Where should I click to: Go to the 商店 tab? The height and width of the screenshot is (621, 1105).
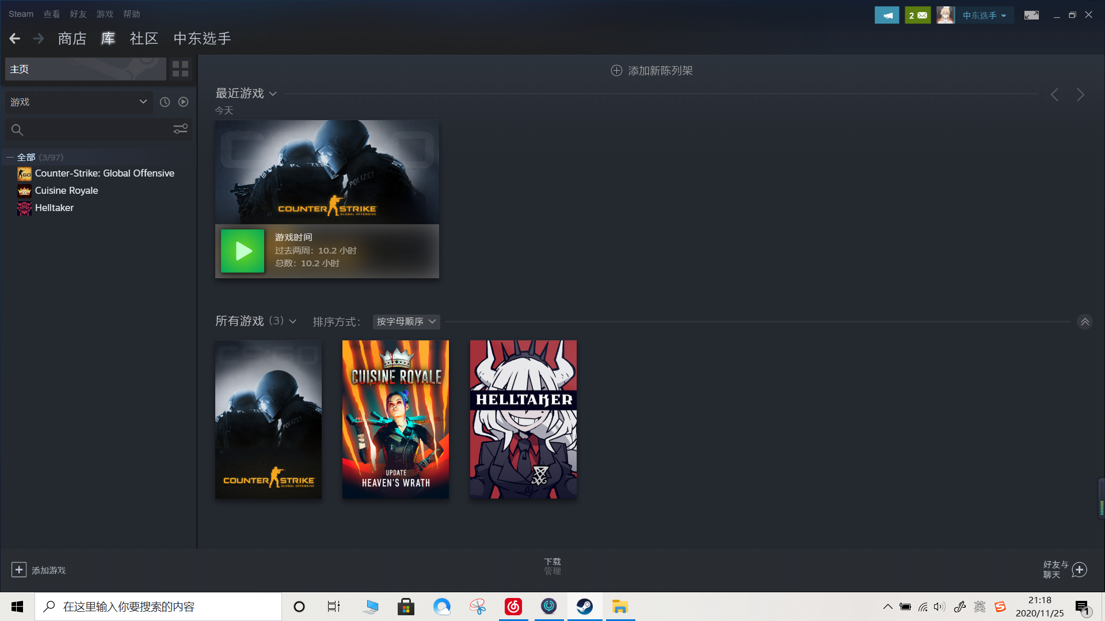72,39
